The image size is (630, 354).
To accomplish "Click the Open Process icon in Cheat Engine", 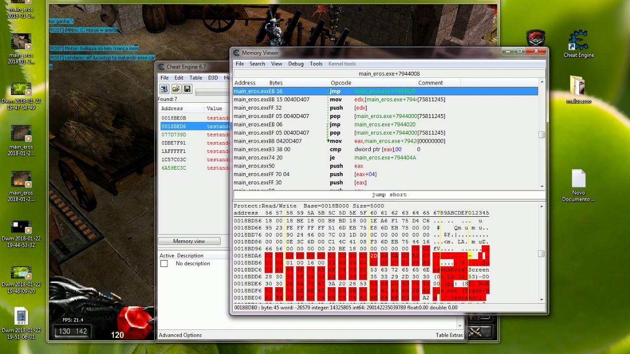I will (x=164, y=89).
